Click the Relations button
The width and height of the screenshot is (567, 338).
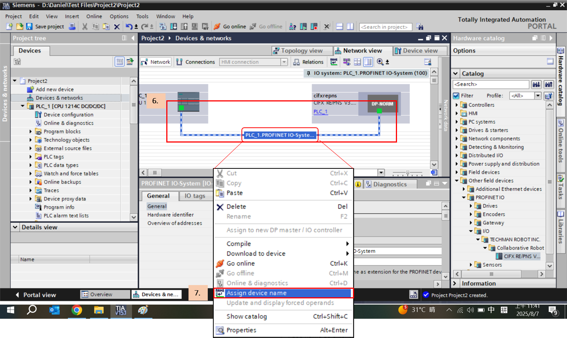(x=308, y=62)
